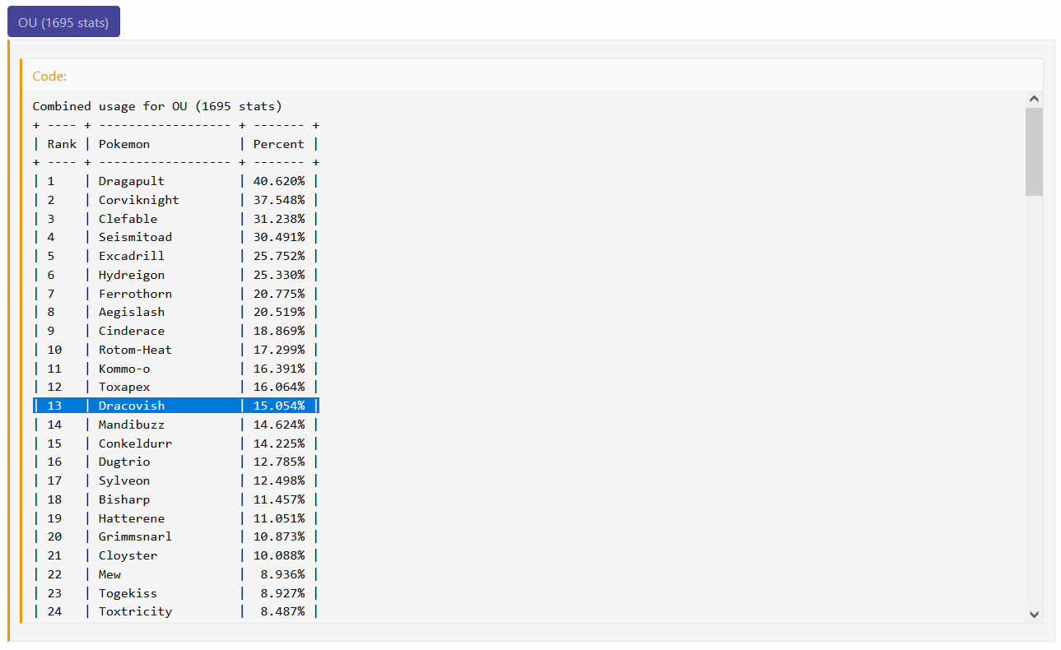Click the Hatterene entry
This screenshot has height=650, width=1061.
pos(132,518)
